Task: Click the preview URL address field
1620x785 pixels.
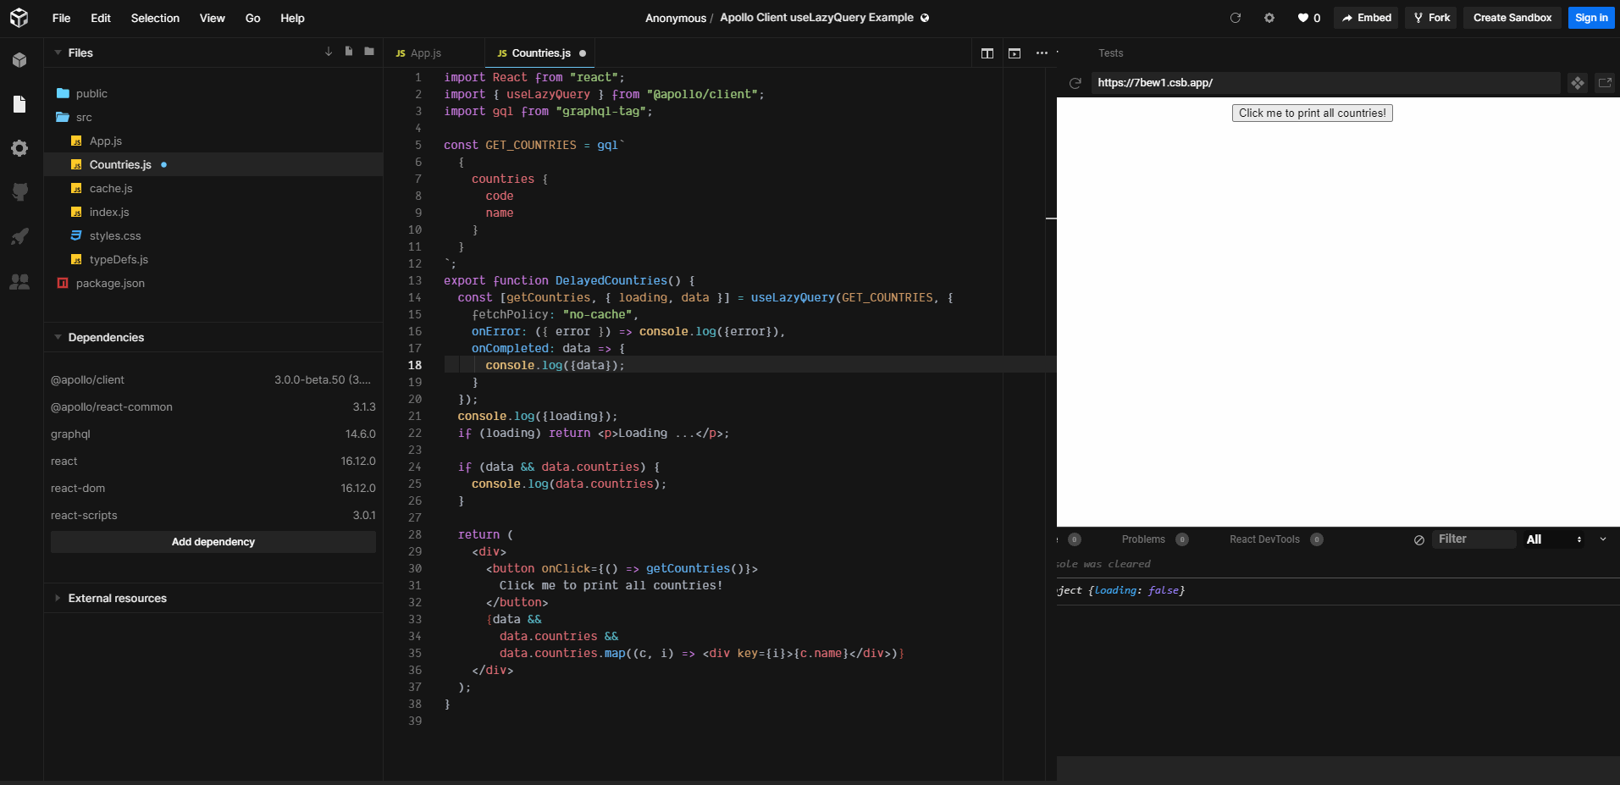Action: pos(1325,83)
